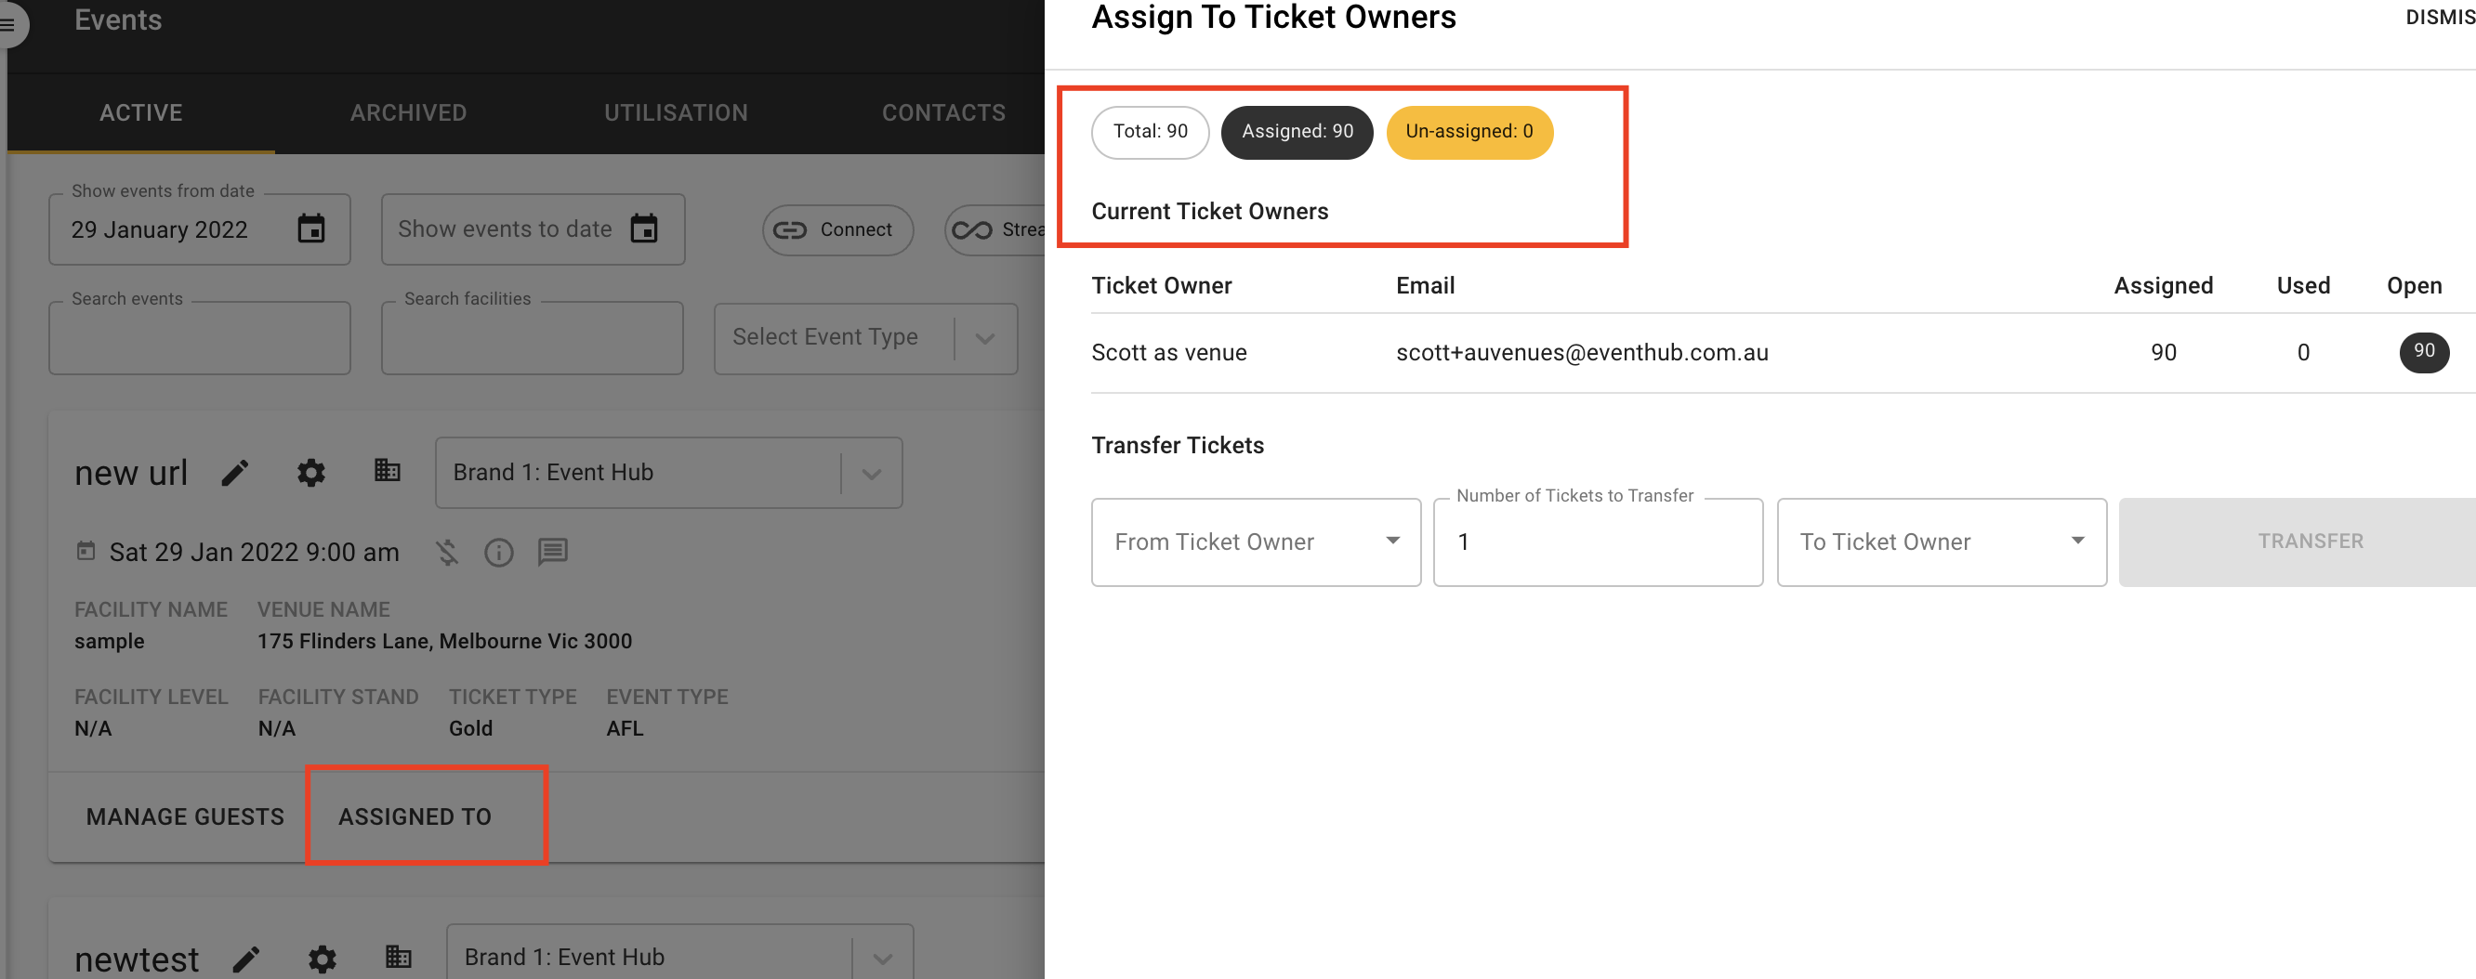This screenshot has width=2476, height=979.
Task: Click the Manage Guests button
Action: pos(186,816)
